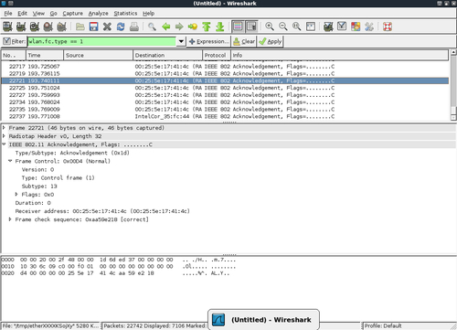Apply the display filter
This screenshot has height=330, width=457.
pos(271,41)
